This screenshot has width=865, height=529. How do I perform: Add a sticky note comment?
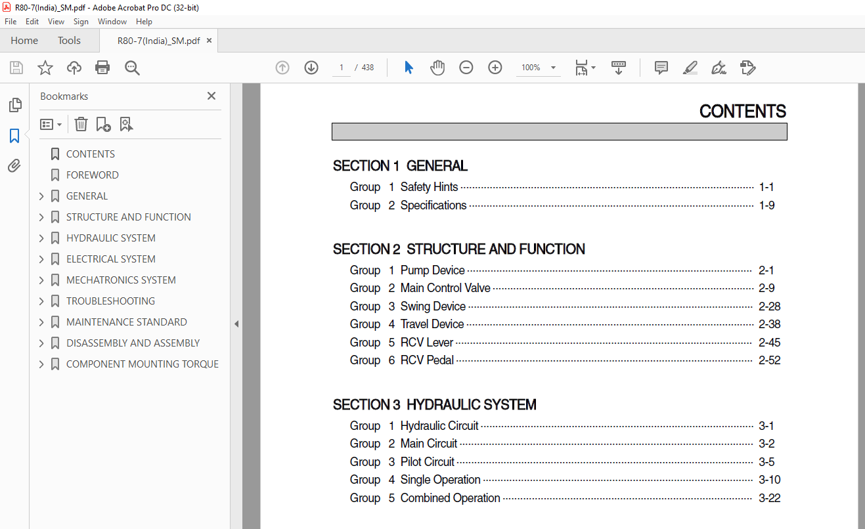[661, 68]
